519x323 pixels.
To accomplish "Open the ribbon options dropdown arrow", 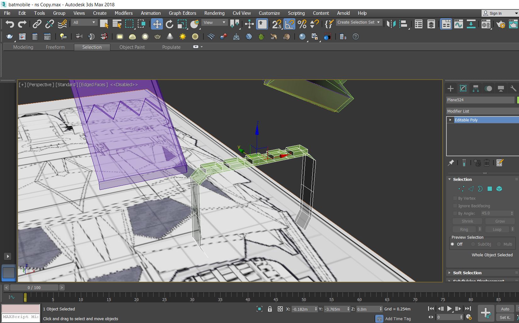I will pyautogui.click(x=202, y=47).
